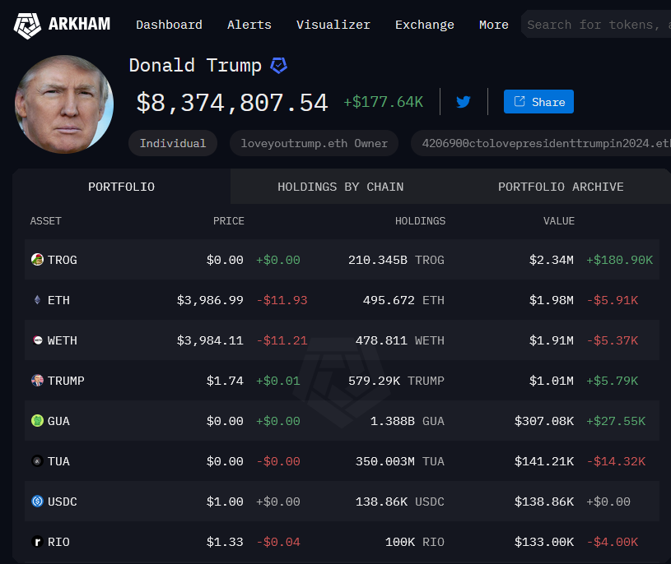
Task: Open the Dashboard menu item
Action: [x=169, y=25]
